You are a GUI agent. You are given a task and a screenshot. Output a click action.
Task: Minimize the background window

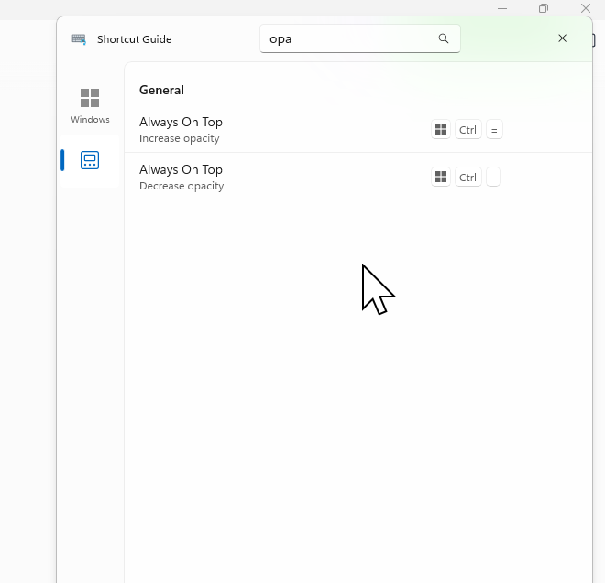coord(502,8)
